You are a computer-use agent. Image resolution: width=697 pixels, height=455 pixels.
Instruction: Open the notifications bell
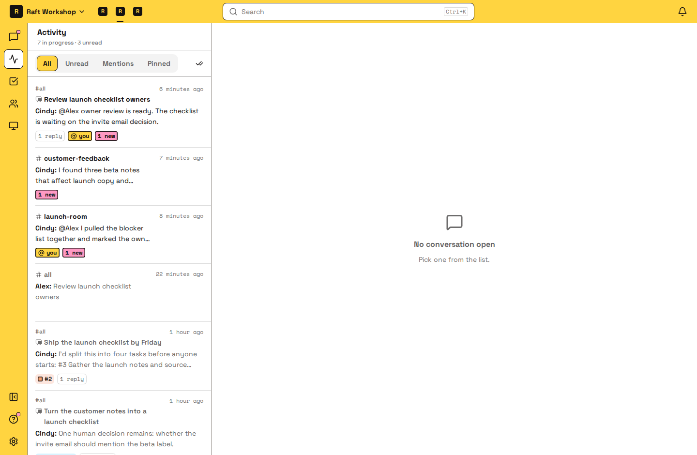[x=682, y=12]
